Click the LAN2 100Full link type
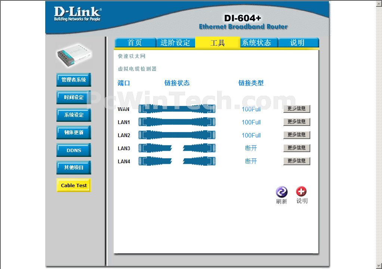The width and height of the screenshot is (382, 269). 251,135
